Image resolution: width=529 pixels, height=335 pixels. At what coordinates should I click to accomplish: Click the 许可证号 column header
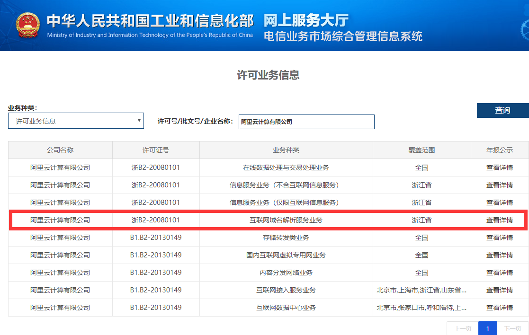click(155, 150)
